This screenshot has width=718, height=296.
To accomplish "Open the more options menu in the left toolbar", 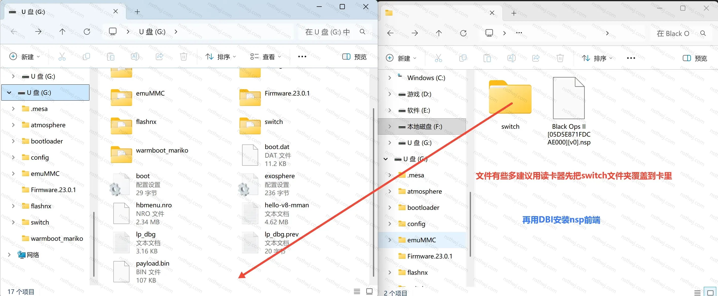I will click(302, 57).
